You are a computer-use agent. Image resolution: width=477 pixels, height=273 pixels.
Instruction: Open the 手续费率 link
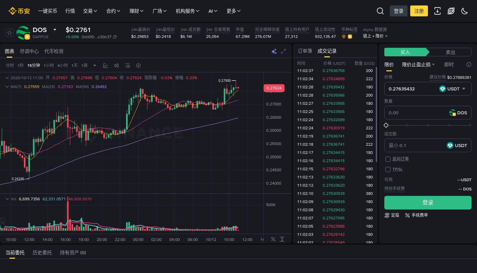[416, 215]
